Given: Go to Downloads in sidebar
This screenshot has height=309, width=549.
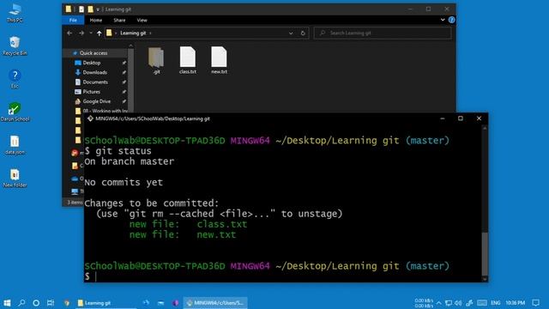Looking at the screenshot, I should (95, 72).
